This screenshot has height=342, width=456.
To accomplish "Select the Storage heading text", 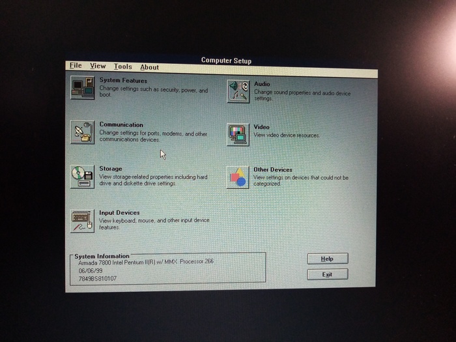I will coord(111,169).
